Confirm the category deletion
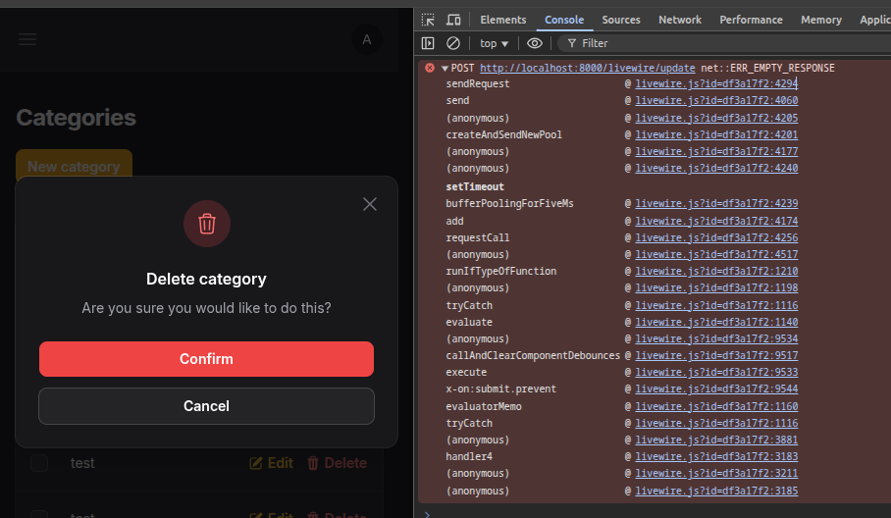This screenshot has width=891, height=518. tap(206, 359)
